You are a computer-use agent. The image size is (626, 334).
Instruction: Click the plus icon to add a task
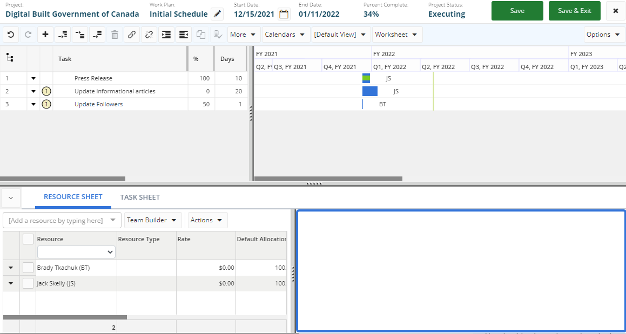45,35
